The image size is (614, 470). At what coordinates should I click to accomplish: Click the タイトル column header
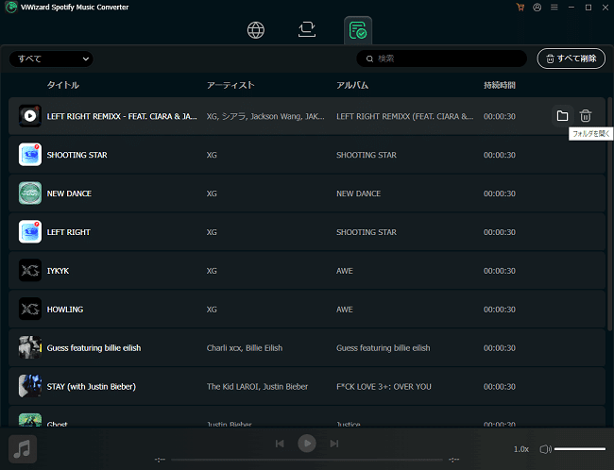pos(63,85)
